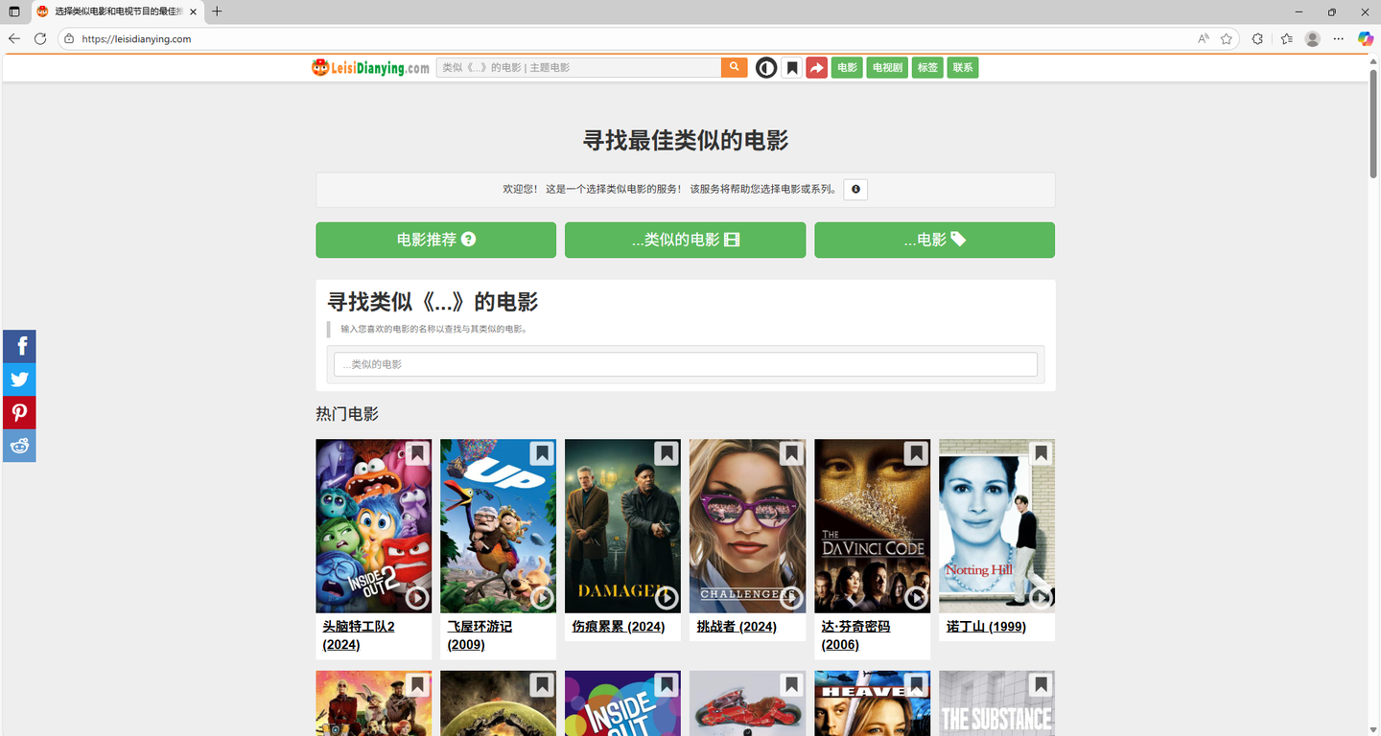Open the 头脑特工队2 (2024) title link
1381x736 pixels.
(x=359, y=635)
